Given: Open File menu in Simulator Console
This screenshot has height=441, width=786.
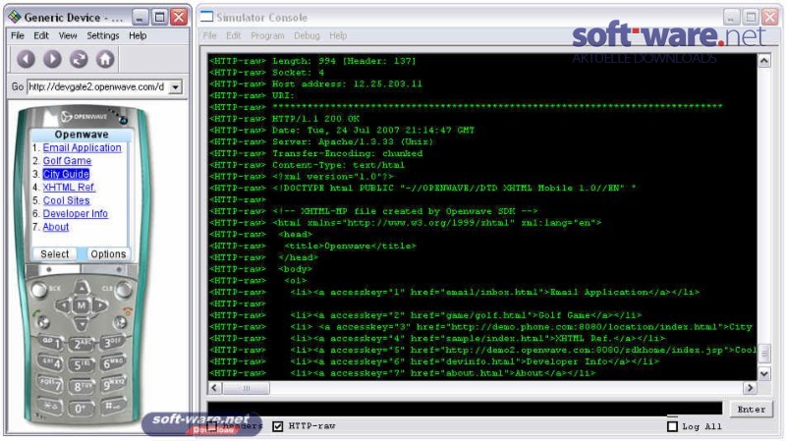Looking at the screenshot, I should pos(209,35).
